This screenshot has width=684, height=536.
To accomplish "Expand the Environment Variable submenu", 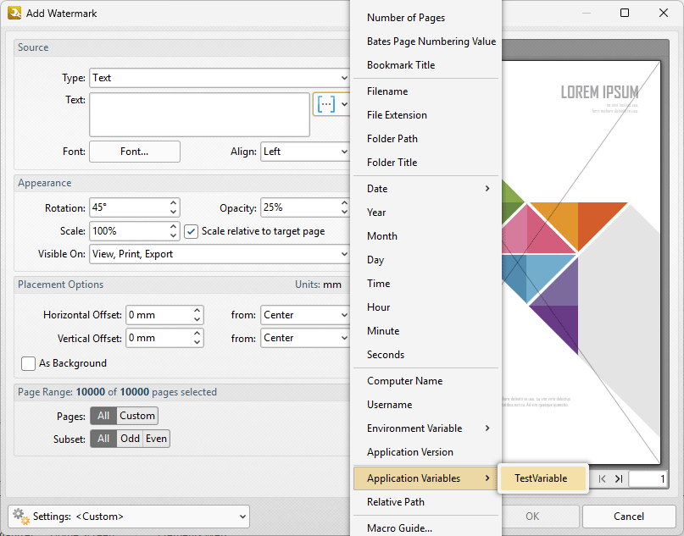I will [425, 428].
